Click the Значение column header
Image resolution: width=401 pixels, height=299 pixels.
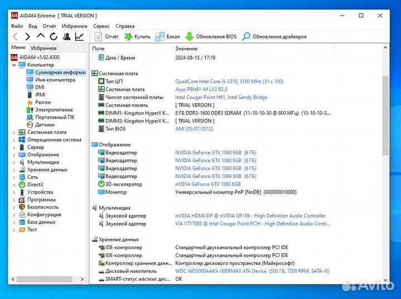tap(253, 49)
